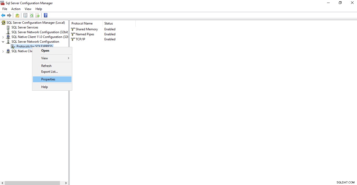The height and width of the screenshot is (185, 357).
Task: Expand SQL Native Client 11.0 Configuration (32bit) node
Action: point(3,37)
